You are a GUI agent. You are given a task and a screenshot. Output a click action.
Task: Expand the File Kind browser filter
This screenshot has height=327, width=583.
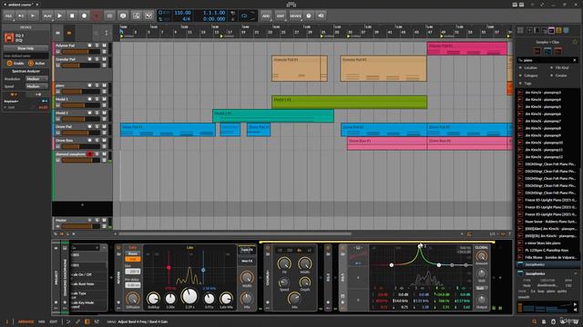(x=561, y=68)
